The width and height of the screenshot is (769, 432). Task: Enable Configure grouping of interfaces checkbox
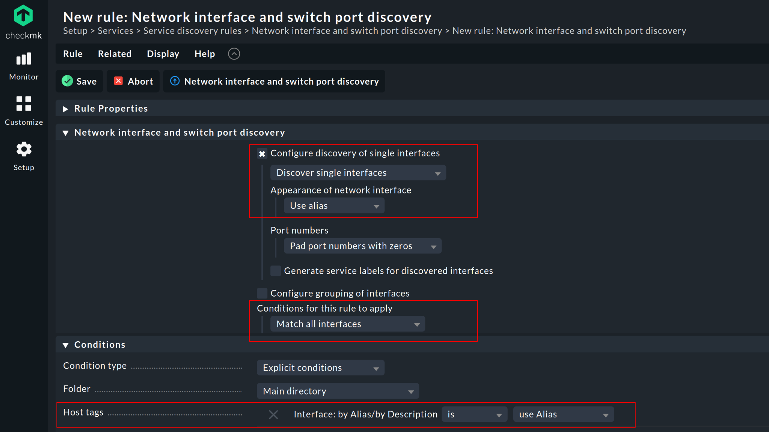pos(262,293)
